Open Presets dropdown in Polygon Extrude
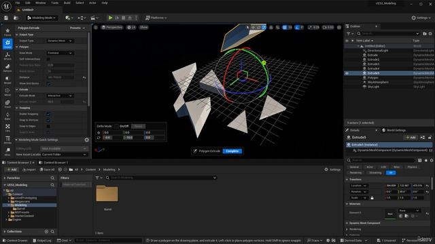 point(77,28)
